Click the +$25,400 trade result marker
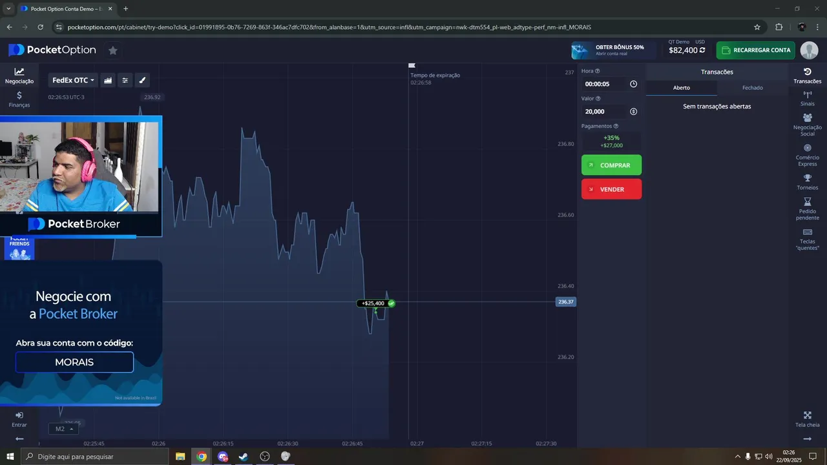827x465 pixels. tap(375, 303)
